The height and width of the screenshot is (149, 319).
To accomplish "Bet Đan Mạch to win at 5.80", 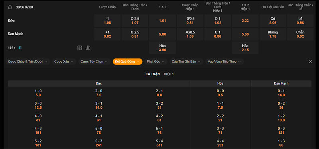I will pyautogui.click(x=162, y=34).
